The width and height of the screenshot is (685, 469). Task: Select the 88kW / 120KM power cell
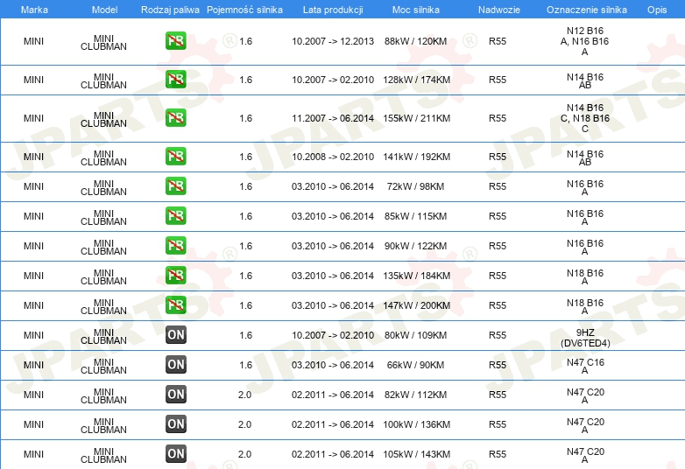click(x=415, y=41)
